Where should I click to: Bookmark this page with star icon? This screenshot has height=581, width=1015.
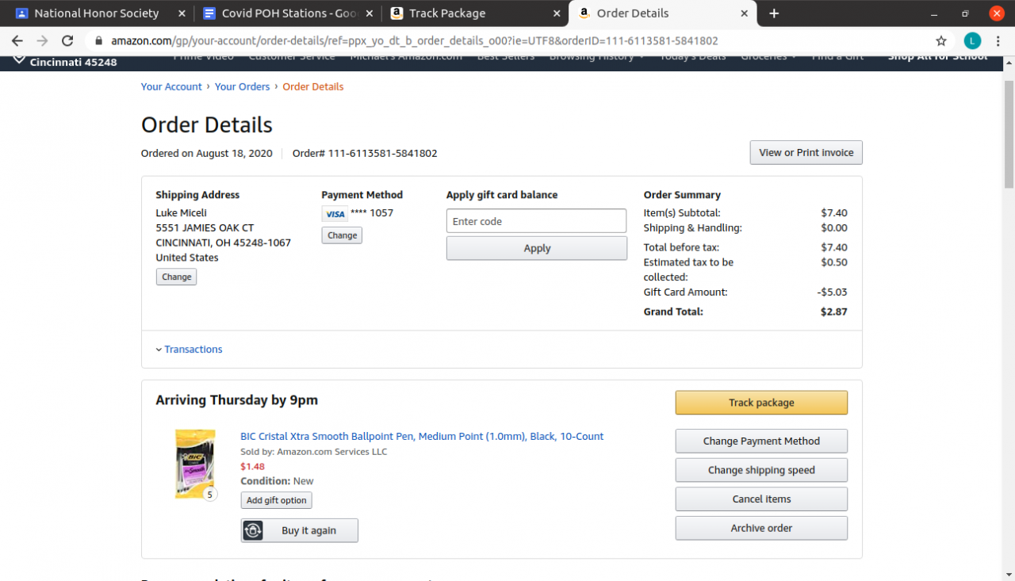click(941, 40)
